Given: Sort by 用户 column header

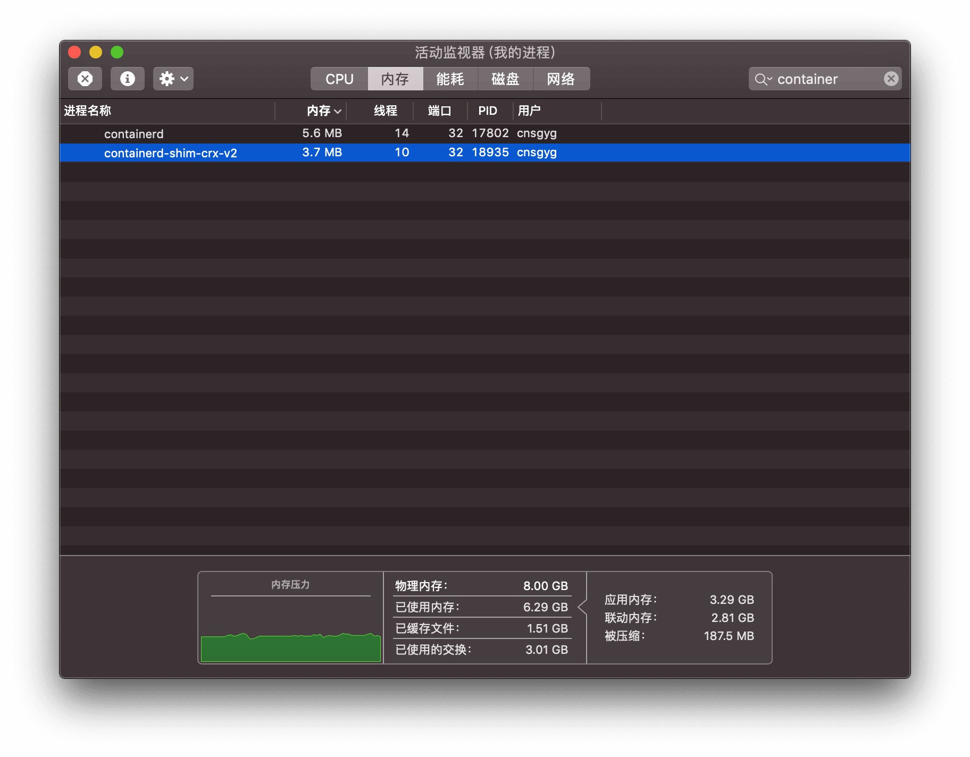Looking at the screenshot, I should (x=557, y=111).
